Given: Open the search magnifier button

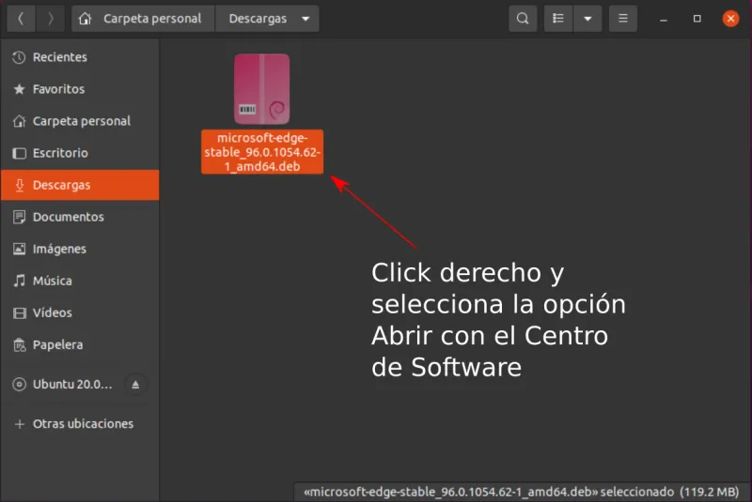Looking at the screenshot, I should click(x=523, y=19).
